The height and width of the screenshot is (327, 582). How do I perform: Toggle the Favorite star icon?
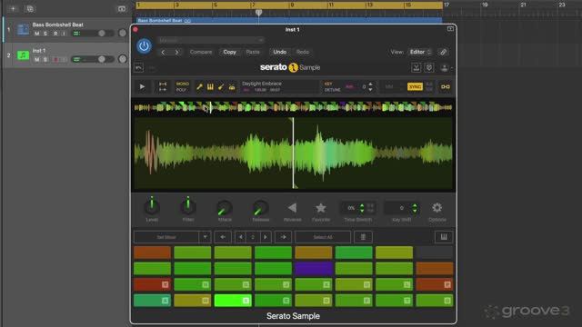click(321, 208)
